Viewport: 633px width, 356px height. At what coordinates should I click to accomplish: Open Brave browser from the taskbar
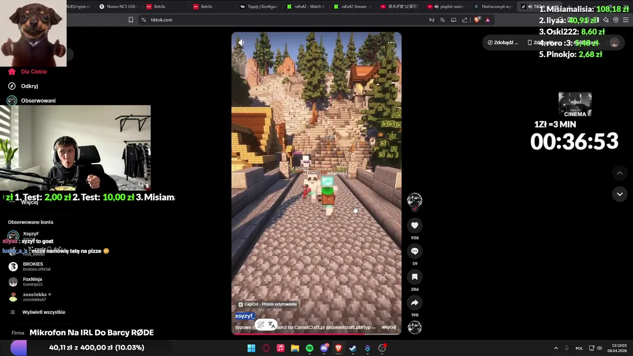click(x=338, y=348)
